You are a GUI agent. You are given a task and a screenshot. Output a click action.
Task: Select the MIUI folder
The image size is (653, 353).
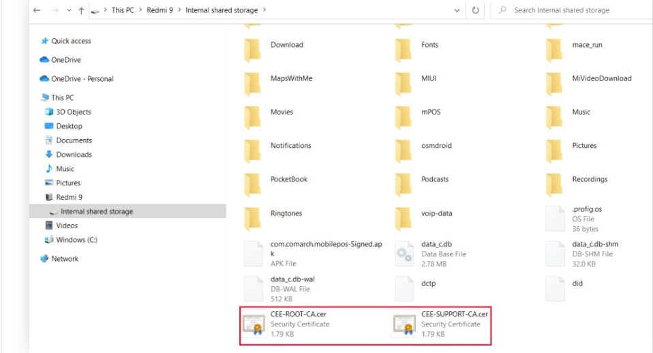click(x=416, y=83)
